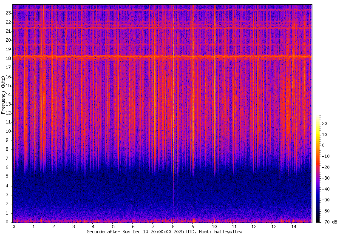Click the horizontal band near 21.4 kHz
340x235 pixels.
[x=161, y=27]
